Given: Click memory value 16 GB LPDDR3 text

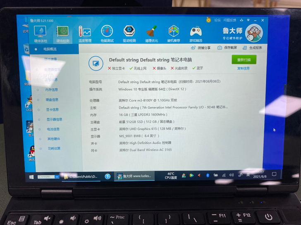Looking at the screenshot, I should tap(143, 115).
